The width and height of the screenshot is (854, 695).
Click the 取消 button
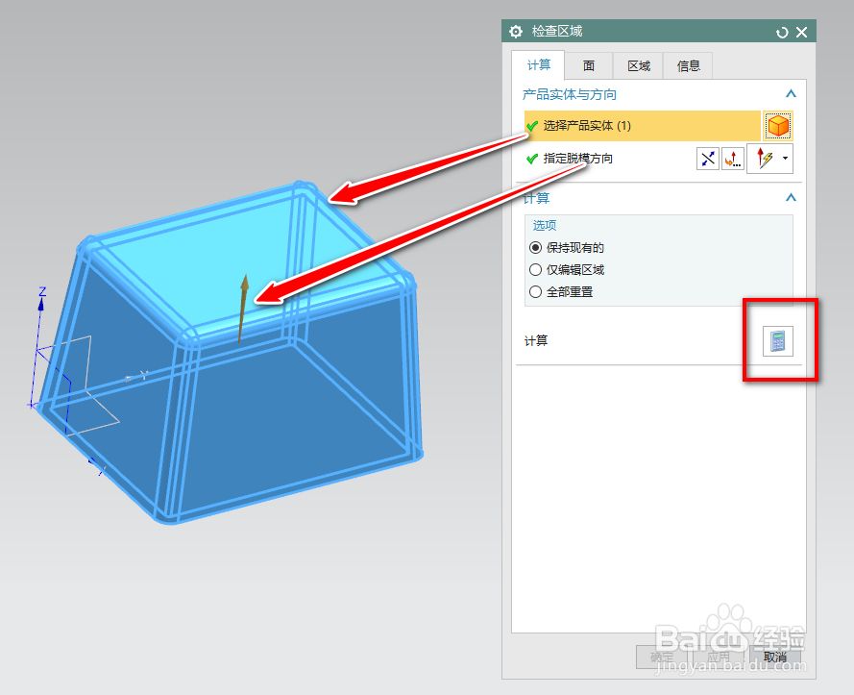(x=775, y=657)
